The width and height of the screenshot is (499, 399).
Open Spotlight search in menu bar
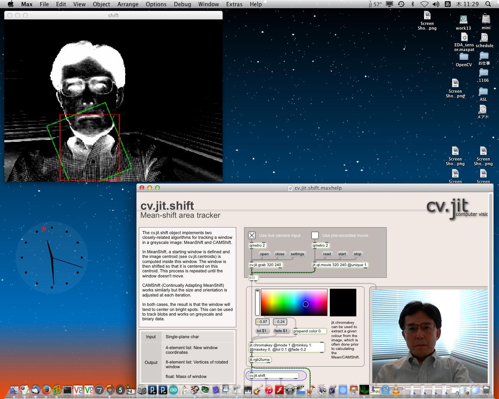coord(488,4)
